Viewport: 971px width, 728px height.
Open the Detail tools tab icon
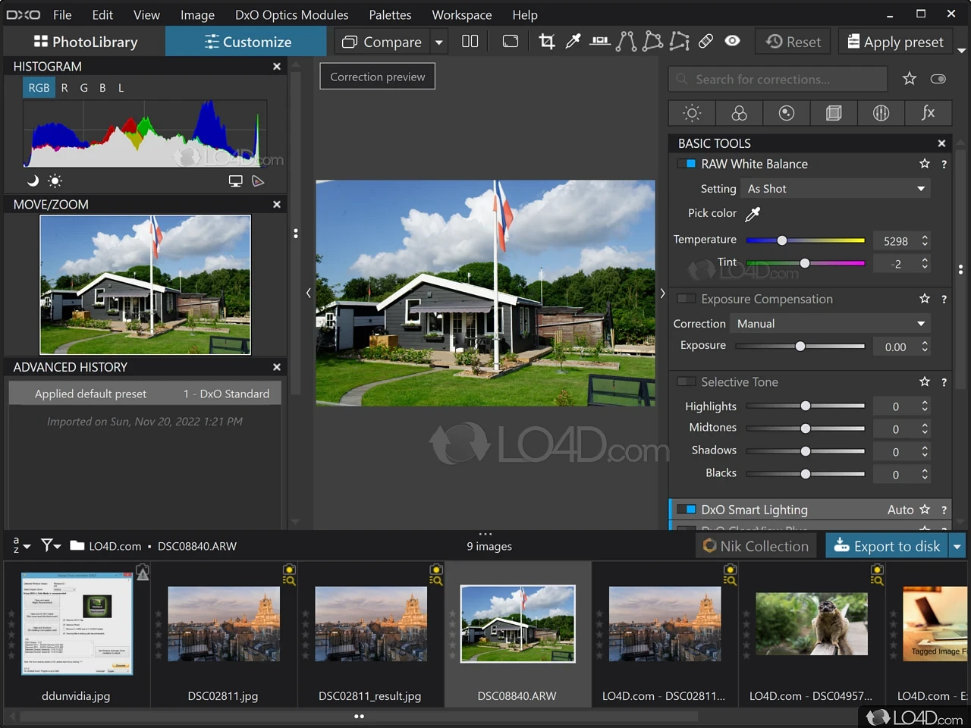(x=787, y=113)
